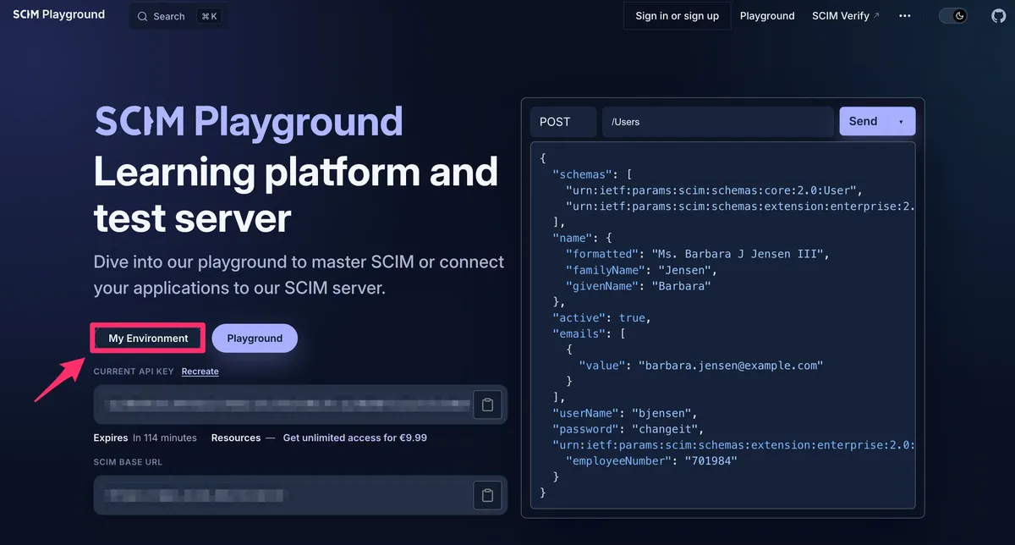Click the search magnifier icon
The width and height of the screenshot is (1015, 545).
(143, 16)
